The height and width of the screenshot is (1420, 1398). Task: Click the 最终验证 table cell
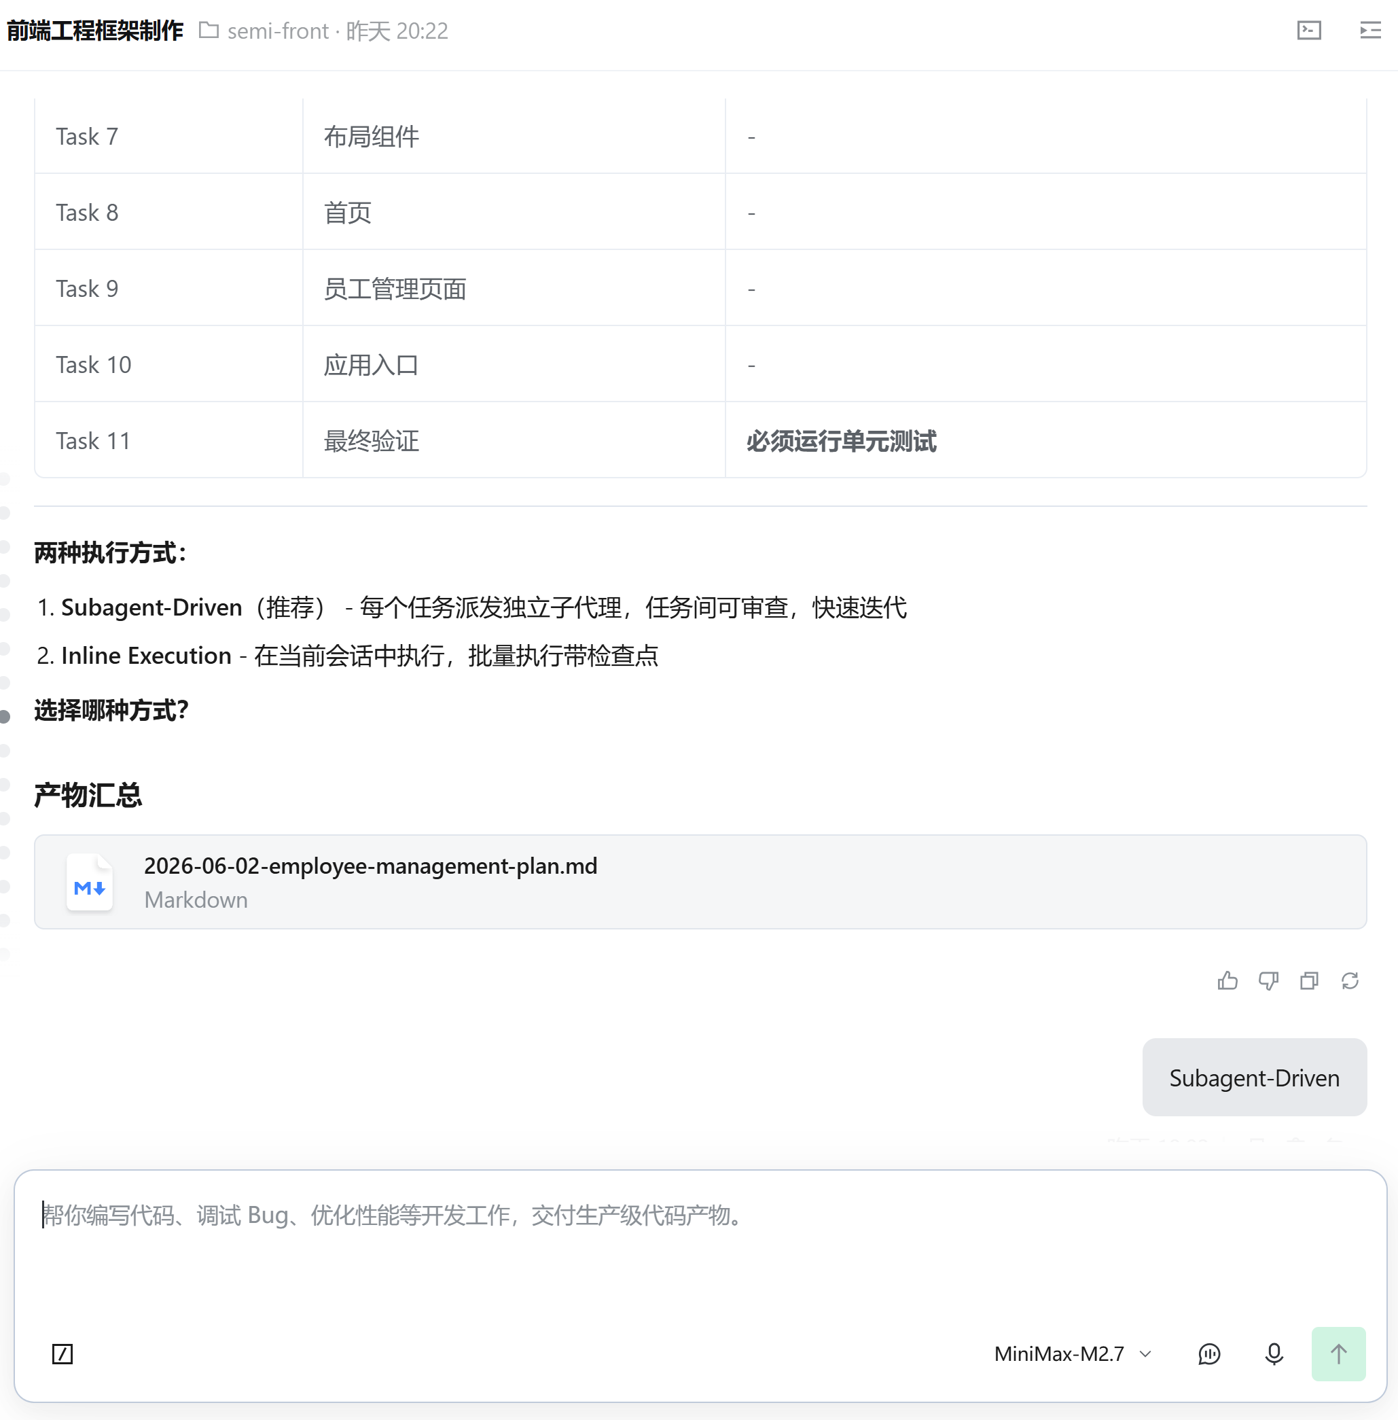coord(514,440)
